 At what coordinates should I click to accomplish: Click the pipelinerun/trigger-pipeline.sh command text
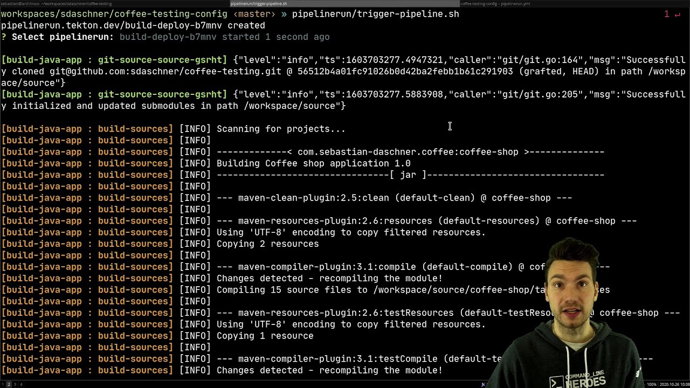point(375,14)
